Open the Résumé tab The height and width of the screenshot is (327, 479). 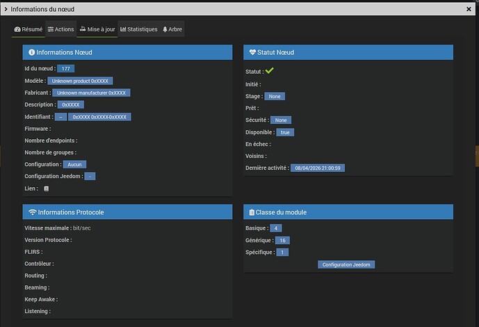(x=28, y=29)
